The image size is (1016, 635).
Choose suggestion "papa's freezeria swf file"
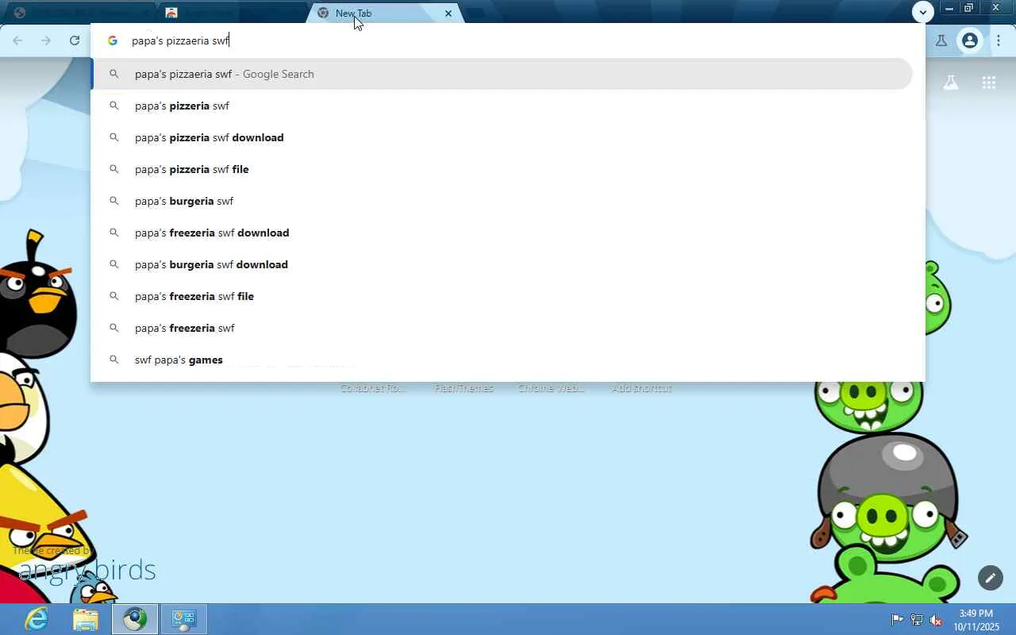point(502,296)
